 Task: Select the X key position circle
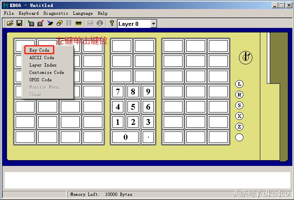(239, 116)
